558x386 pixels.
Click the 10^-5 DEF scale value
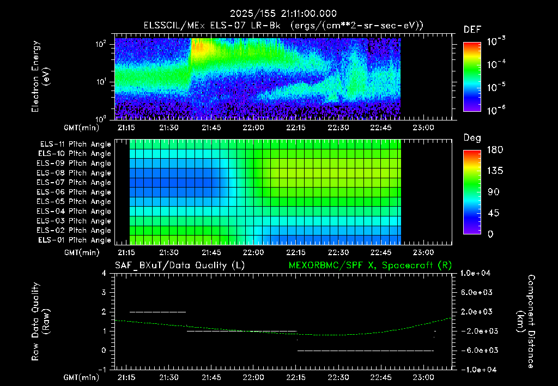click(x=496, y=87)
